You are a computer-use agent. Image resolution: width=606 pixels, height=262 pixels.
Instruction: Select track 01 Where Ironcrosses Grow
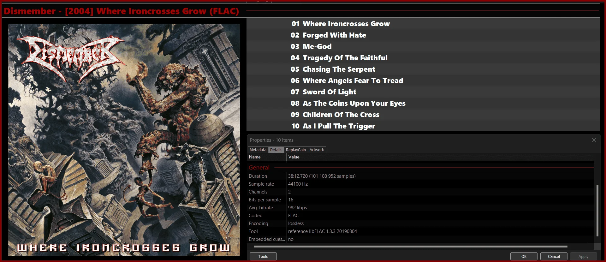tap(423, 24)
